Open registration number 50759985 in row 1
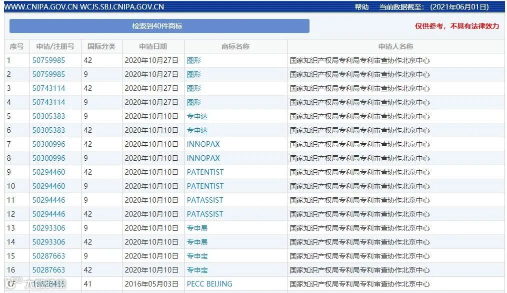Viewport: 507px width, 293px height. (x=48, y=60)
